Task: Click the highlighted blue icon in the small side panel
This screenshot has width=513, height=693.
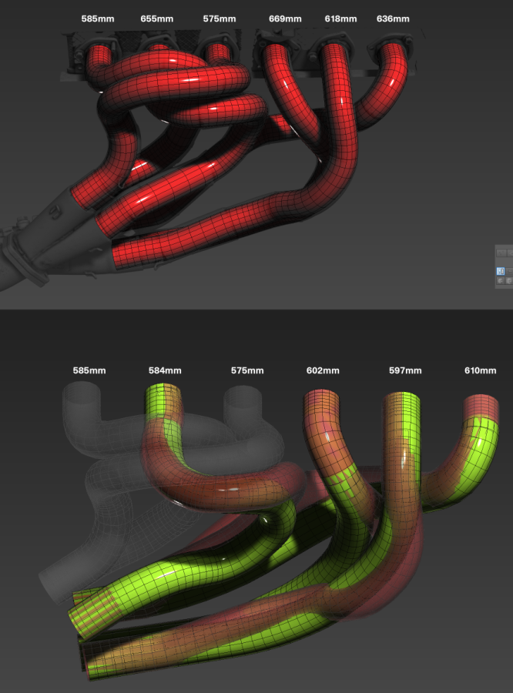Action: pos(501,271)
